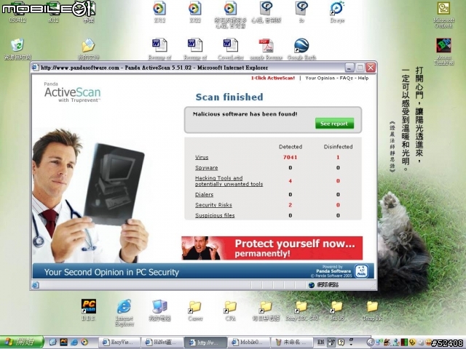Open the Security Risks link
Screen dimensions: 466x349
coord(213,205)
